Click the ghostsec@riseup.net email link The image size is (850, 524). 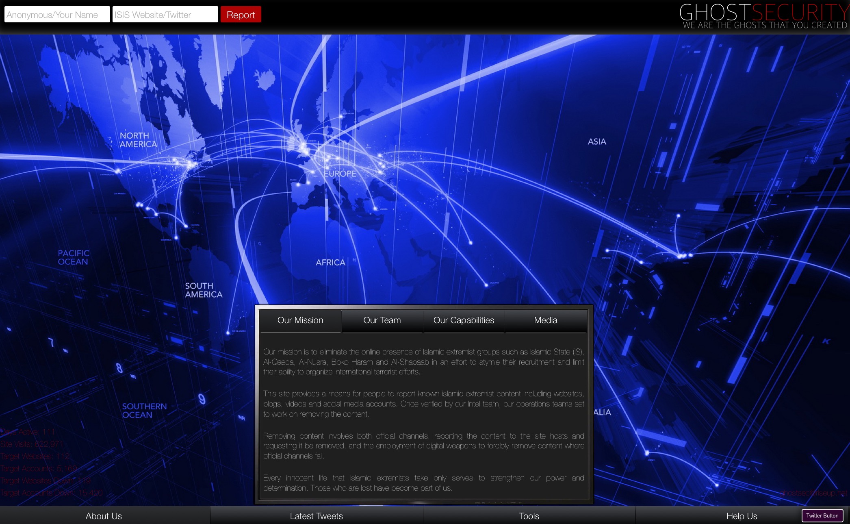point(814,493)
